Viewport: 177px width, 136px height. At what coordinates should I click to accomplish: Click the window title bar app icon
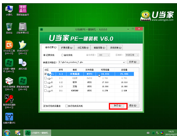click(42, 30)
